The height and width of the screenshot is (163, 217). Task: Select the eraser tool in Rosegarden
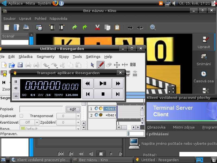point(109,65)
